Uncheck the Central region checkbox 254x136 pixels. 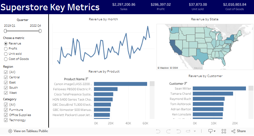click(5, 77)
